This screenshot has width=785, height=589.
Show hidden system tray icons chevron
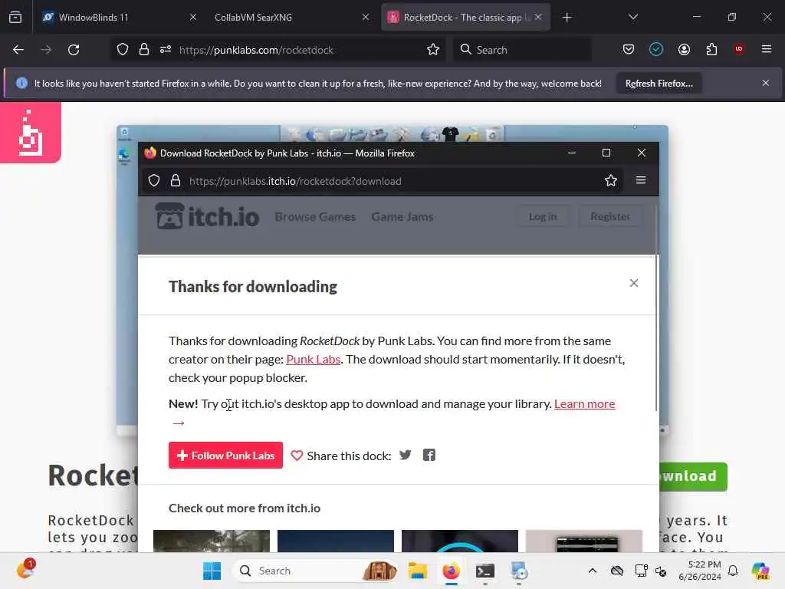click(x=593, y=571)
